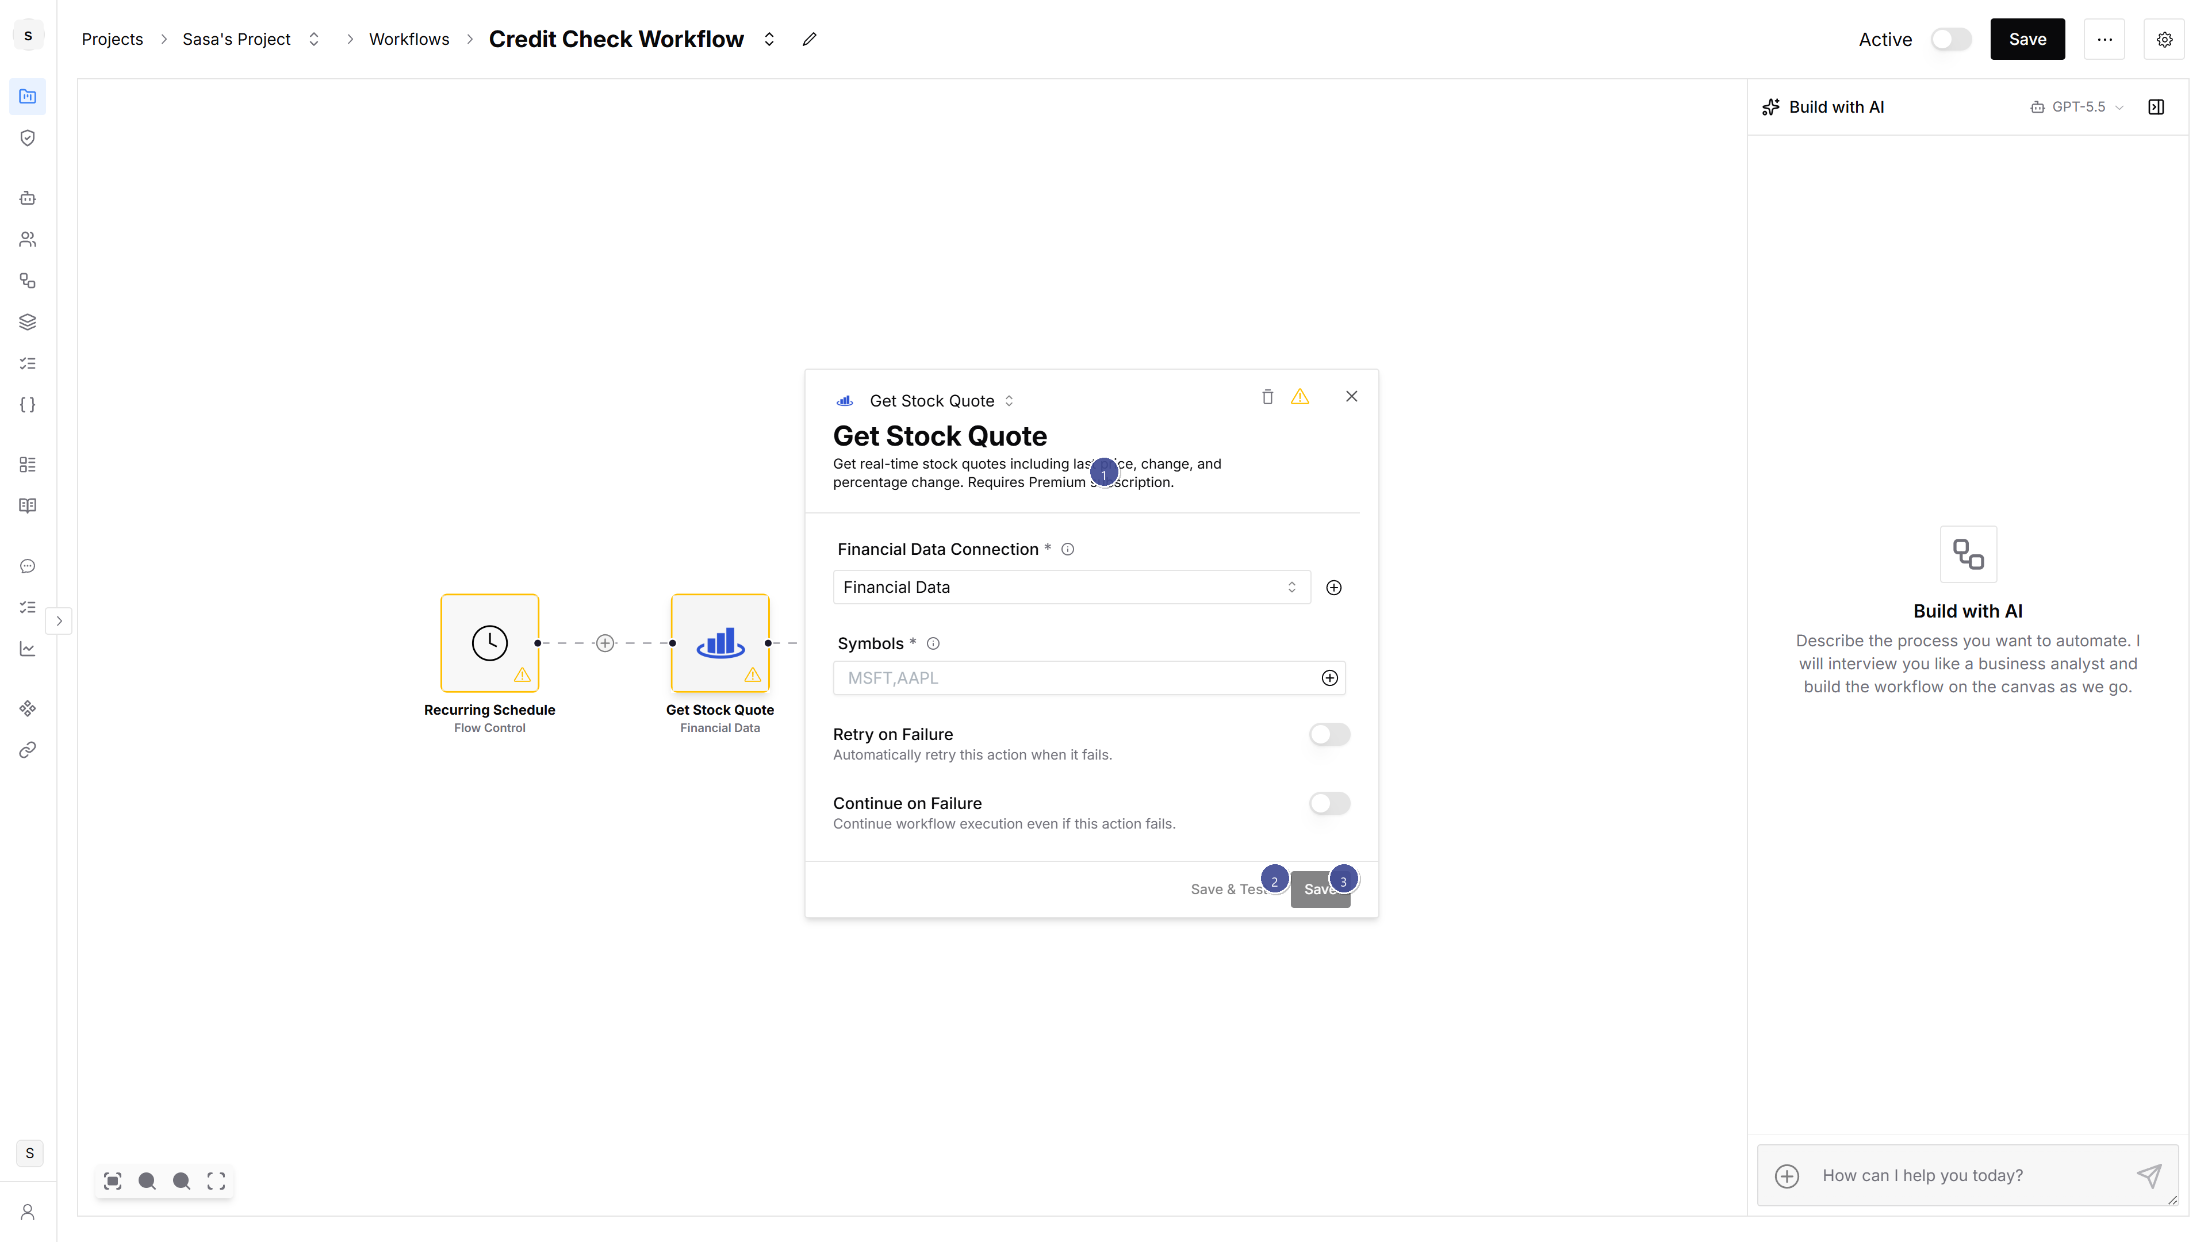Select the Recurring Schedule node
Viewport: 2208px width, 1242px height.
click(x=489, y=643)
